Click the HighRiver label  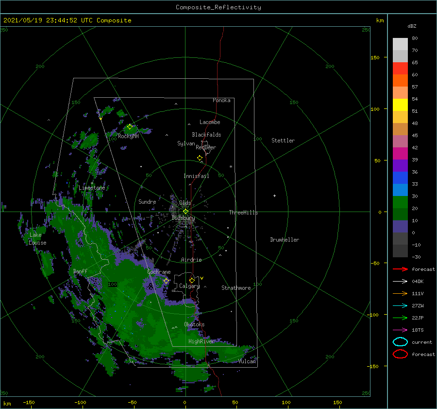point(201,341)
